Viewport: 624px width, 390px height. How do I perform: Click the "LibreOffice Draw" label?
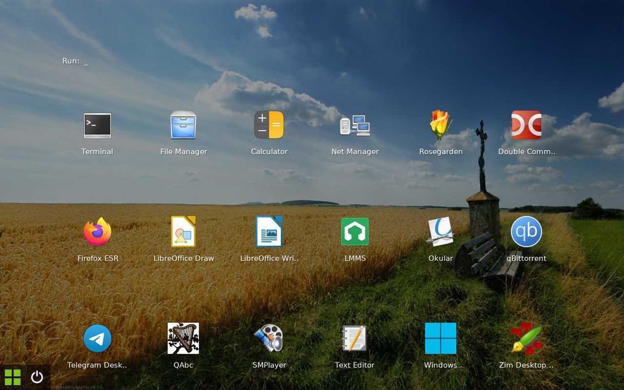[183, 258]
